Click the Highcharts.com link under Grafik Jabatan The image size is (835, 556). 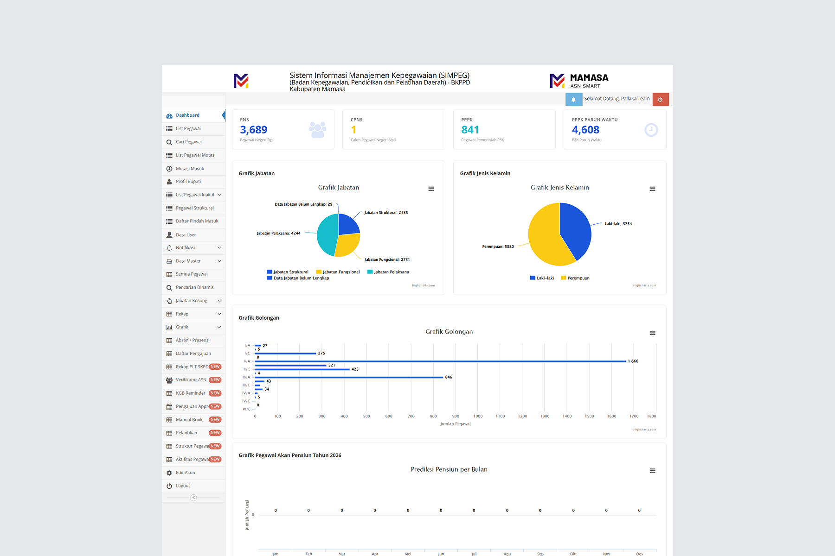[423, 285]
